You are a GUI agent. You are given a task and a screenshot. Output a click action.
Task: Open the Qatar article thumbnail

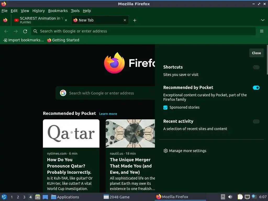71,133
